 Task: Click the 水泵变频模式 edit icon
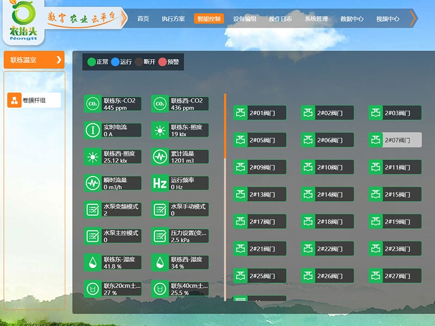[x=92, y=210]
